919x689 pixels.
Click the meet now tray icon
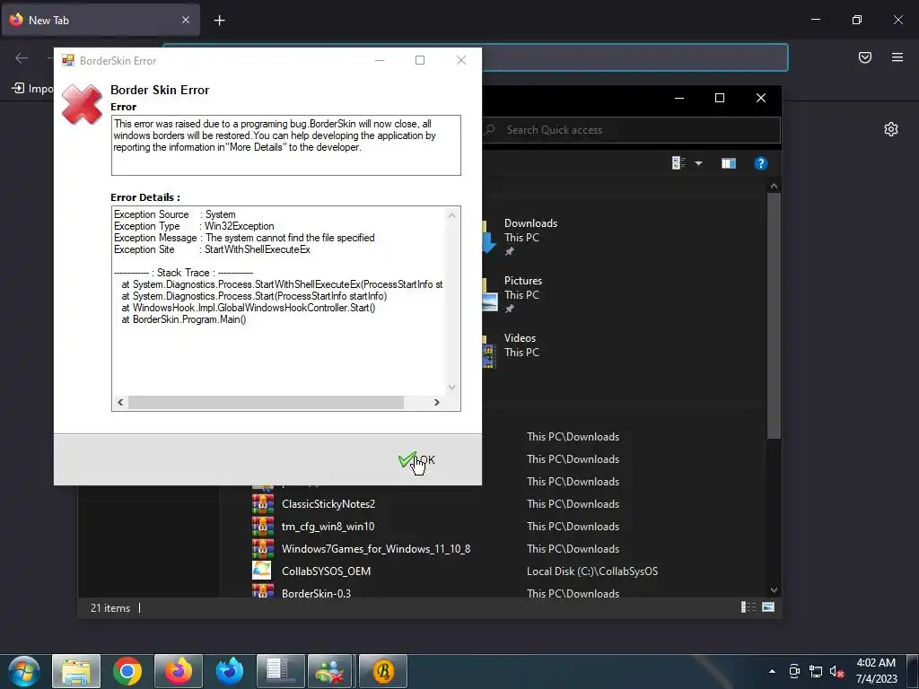click(794, 671)
